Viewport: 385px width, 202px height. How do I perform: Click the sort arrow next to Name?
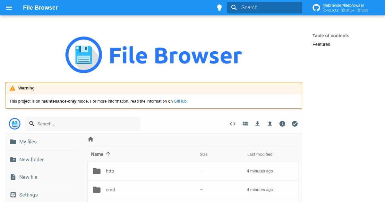[x=108, y=154]
